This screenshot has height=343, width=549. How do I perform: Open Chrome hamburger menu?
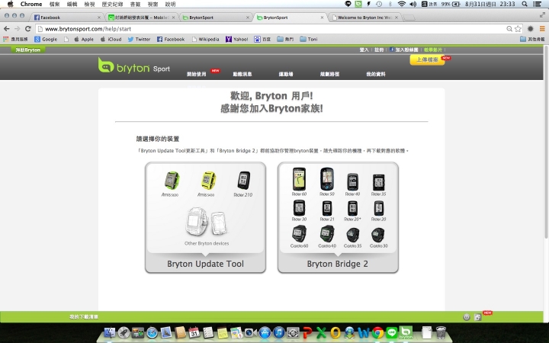point(542,29)
